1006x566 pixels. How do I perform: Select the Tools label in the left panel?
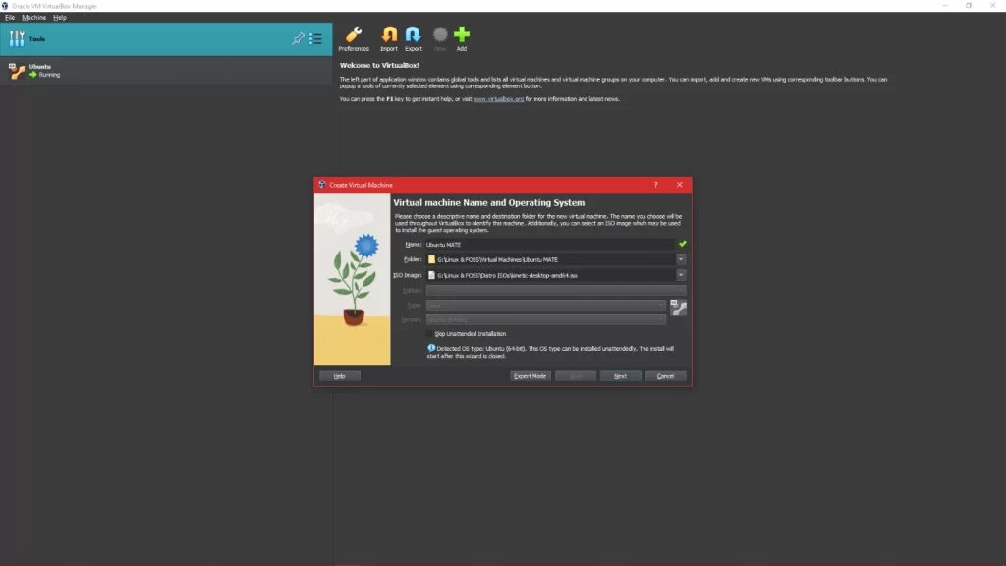pos(37,39)
